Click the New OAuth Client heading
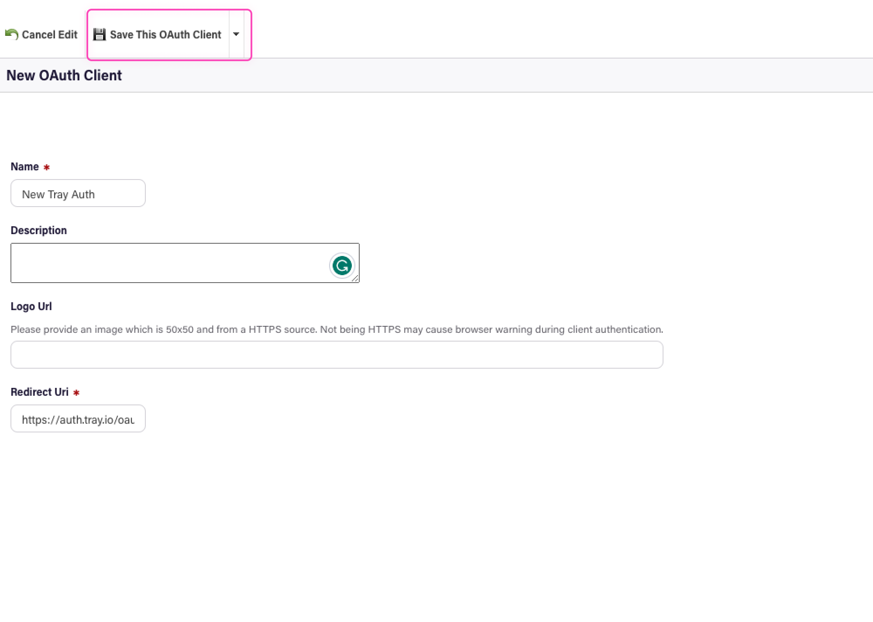Screen dimensions: 873x622 pyautogui.click(x=64, y=75)
